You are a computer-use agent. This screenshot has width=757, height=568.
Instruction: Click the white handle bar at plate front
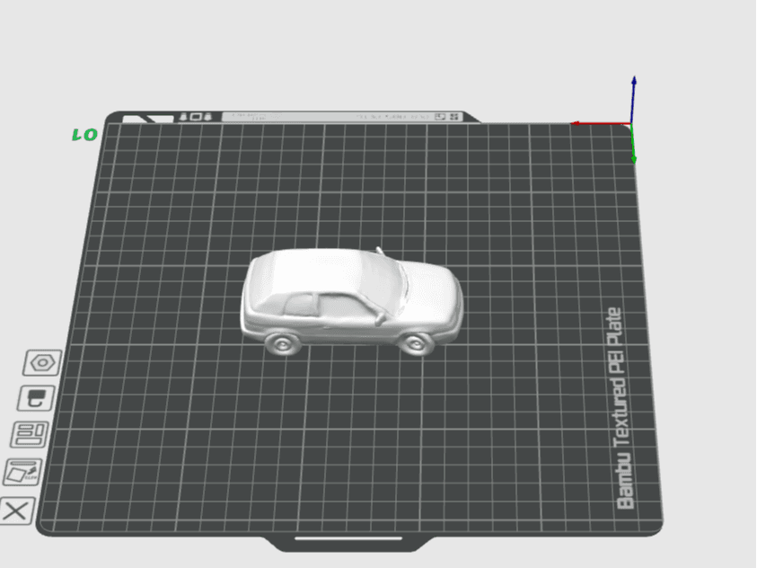[348, 538]
